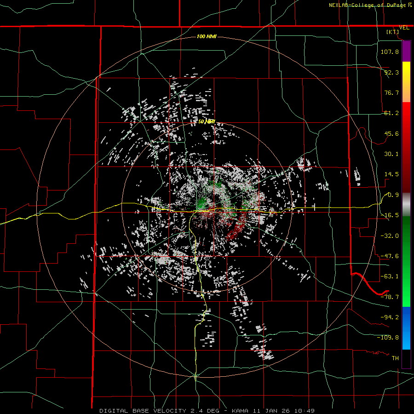Select the -63.1 scale value

point(390,276)
